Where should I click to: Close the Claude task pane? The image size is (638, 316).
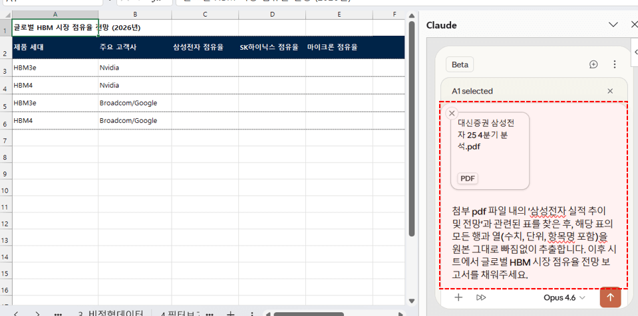click(x=633, y=25)
